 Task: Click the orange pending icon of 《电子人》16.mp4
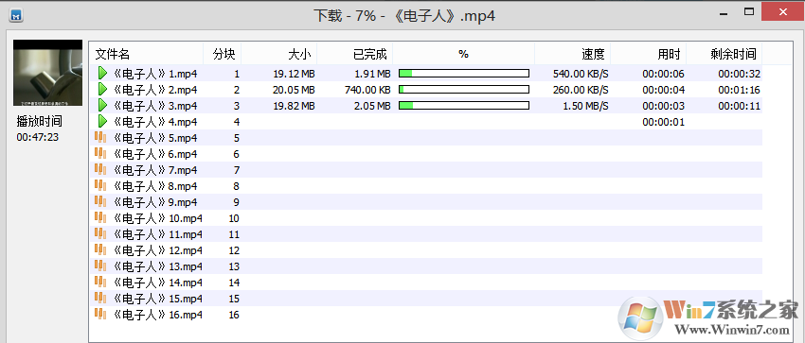(x=100, y=314)
